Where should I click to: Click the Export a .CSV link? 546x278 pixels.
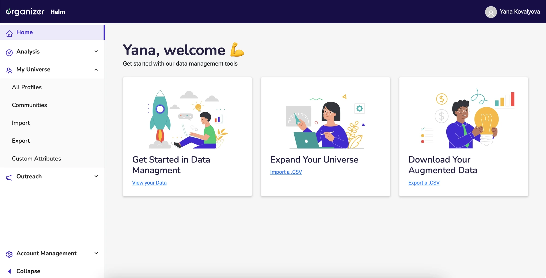point(424,183)
